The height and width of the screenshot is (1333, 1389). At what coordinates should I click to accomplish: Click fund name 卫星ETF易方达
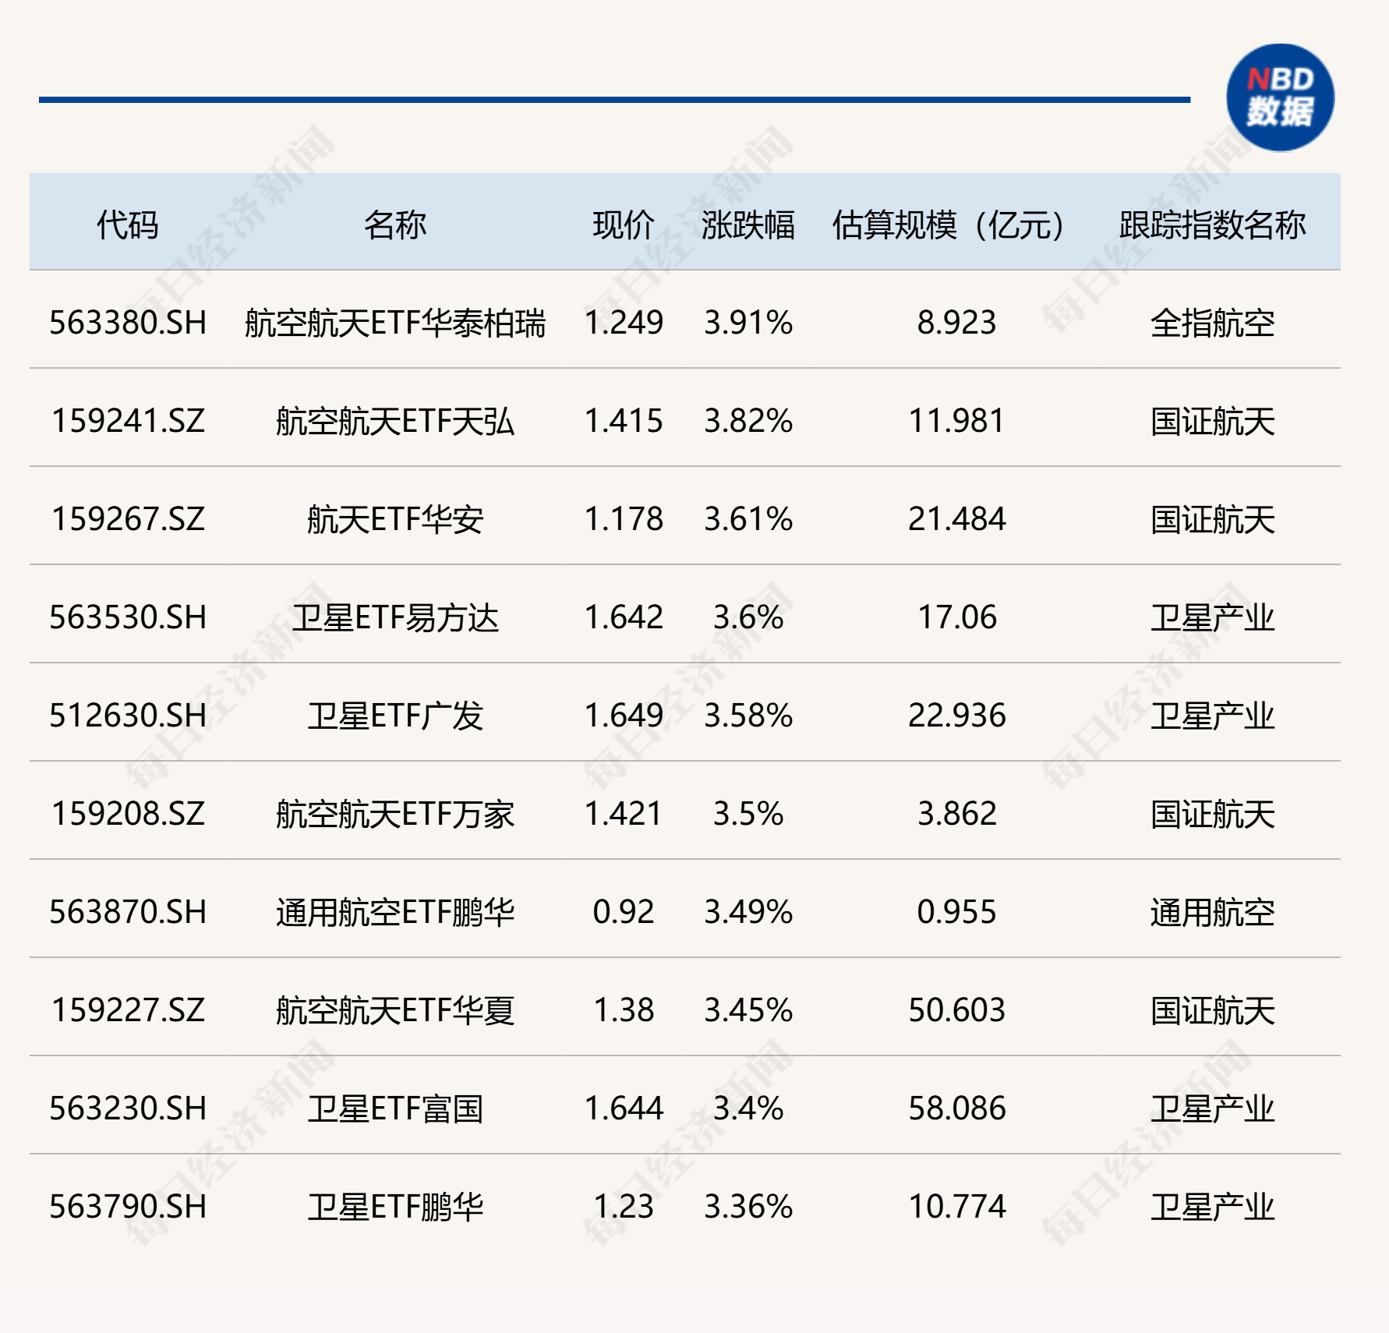(395, 617)
